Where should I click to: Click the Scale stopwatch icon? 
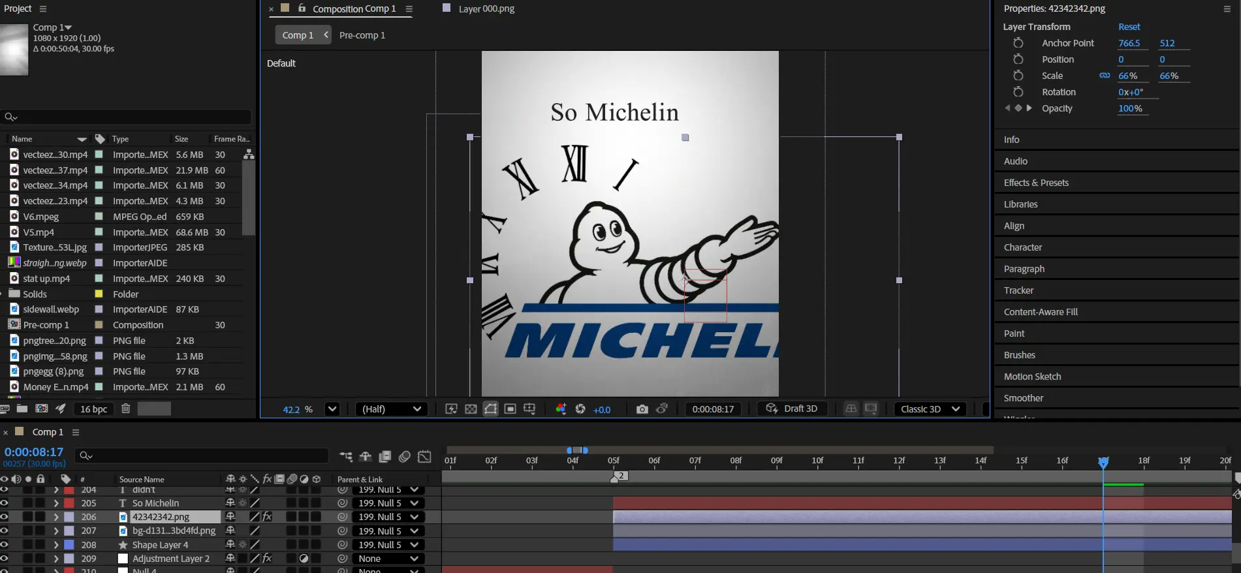[1018, 76]
